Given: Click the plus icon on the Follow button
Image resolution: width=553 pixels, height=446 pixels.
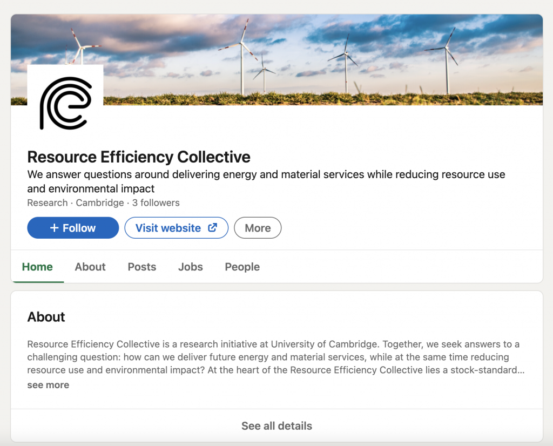Looking at the screenshot, I should pos(55,228).
